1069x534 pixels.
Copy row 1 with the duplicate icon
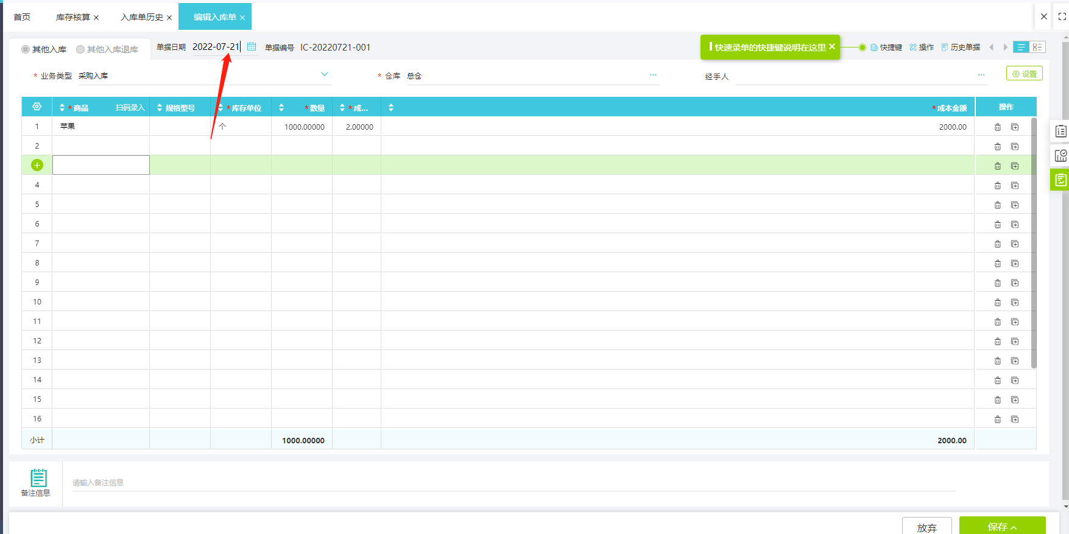1015,127
